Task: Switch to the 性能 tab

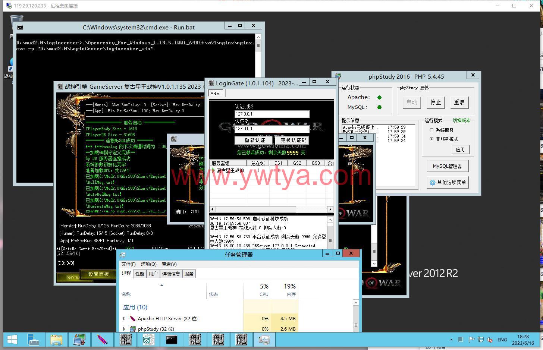Action: (140, 274)
